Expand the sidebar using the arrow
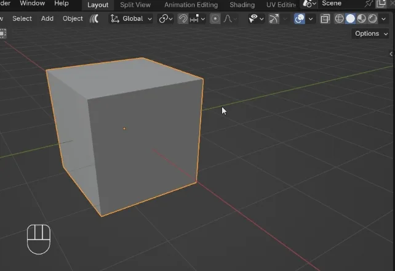Screen dimensions: 395x271 [391, 54]
